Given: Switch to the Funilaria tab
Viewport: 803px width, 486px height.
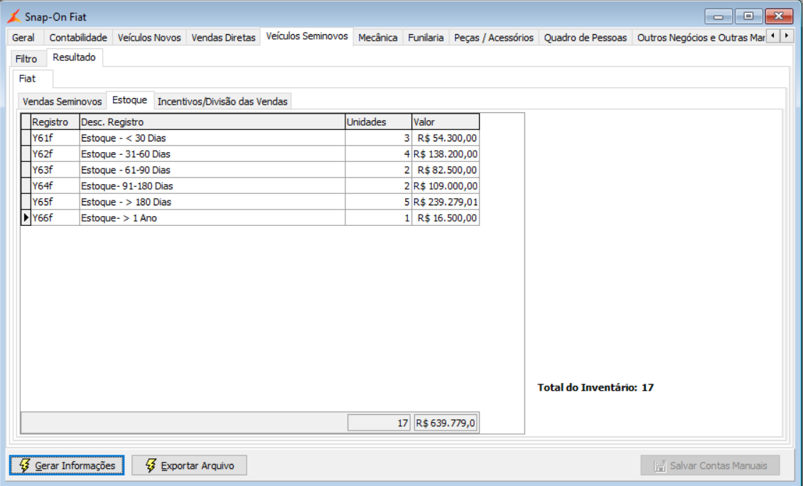Looking at the screenshot, I should tap(426, 38).
